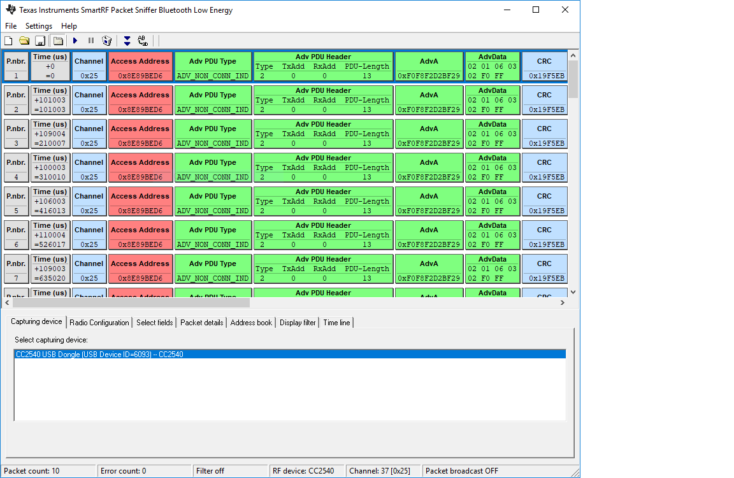Save the capture with the floppy disk icon

(40, 41)
